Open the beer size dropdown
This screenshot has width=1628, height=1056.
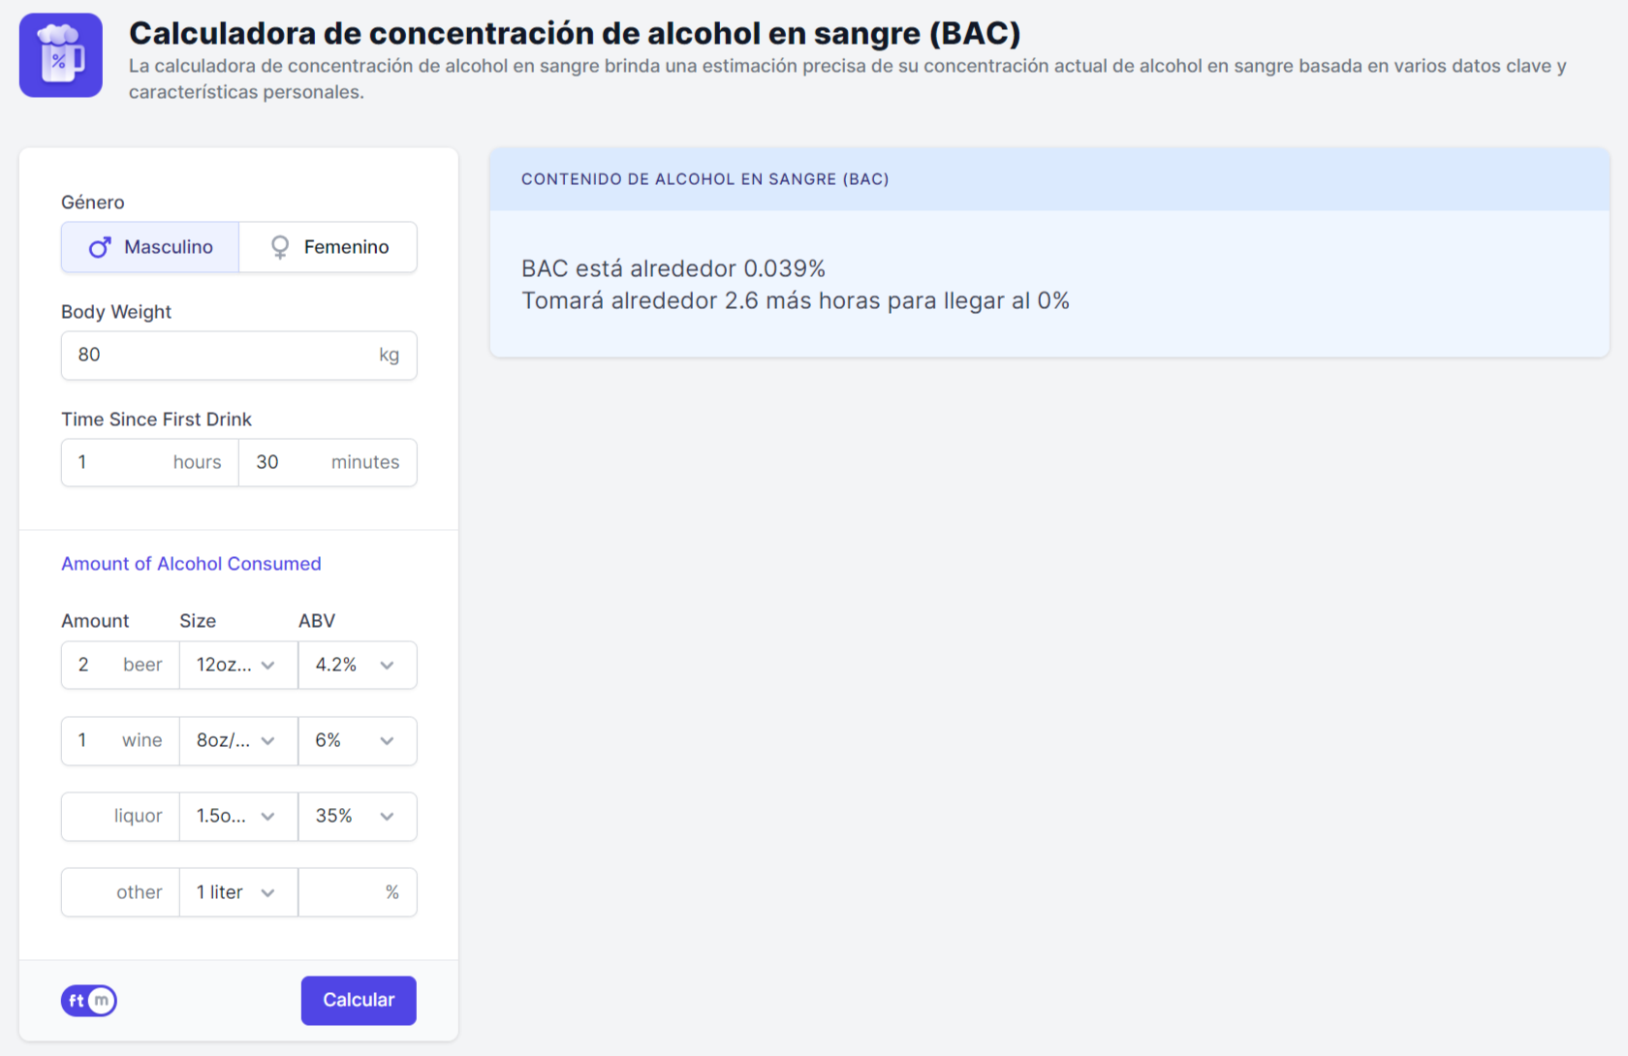click(238, 666)
